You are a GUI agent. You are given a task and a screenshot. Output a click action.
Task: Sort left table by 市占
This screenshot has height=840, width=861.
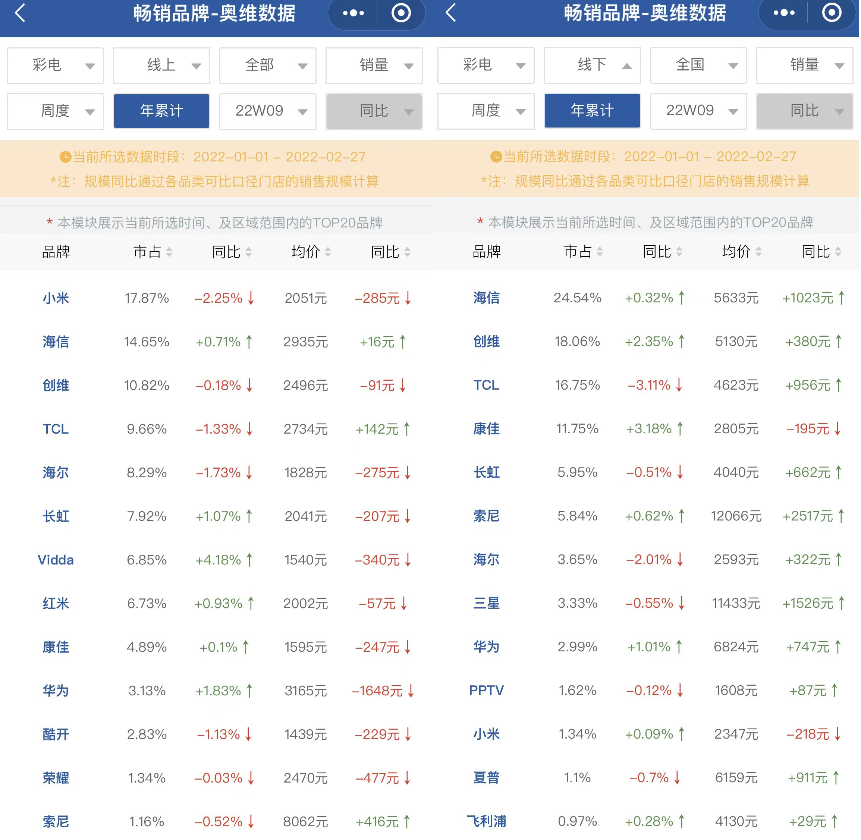153,252
